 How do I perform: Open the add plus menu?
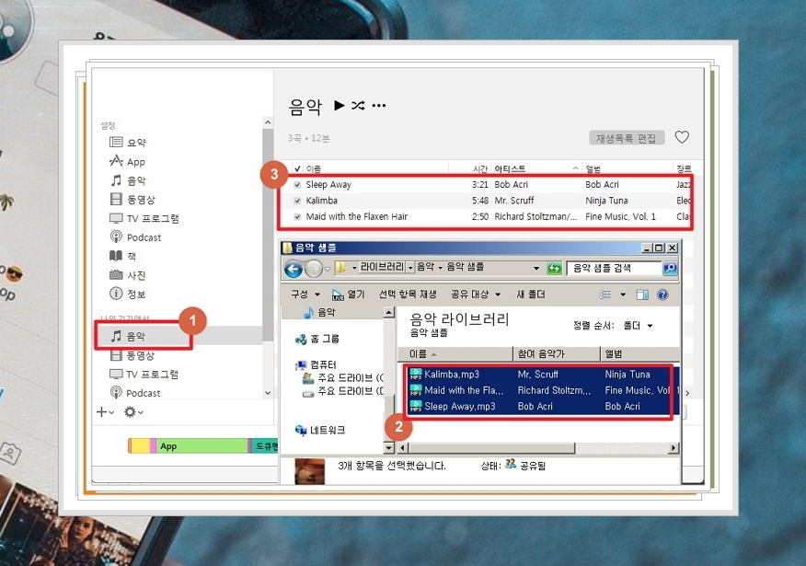click(x=105, y=411)
